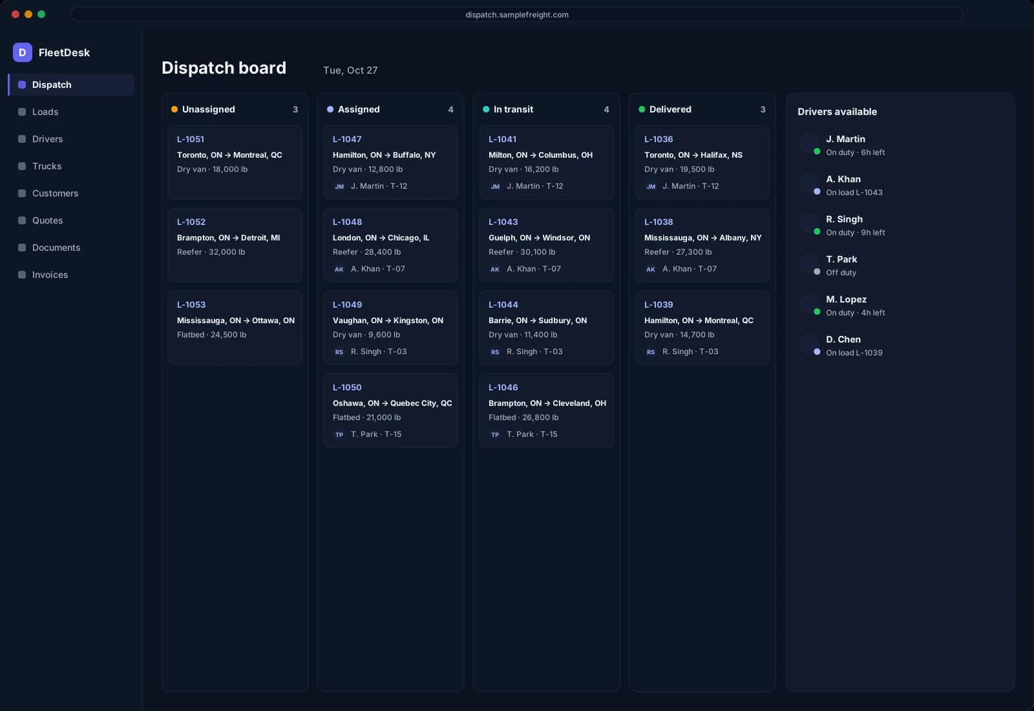Click 'Guelph, ON → Windsor, ON' route
This screenshot has height=711, width=1034.
[x=540, y=238]
